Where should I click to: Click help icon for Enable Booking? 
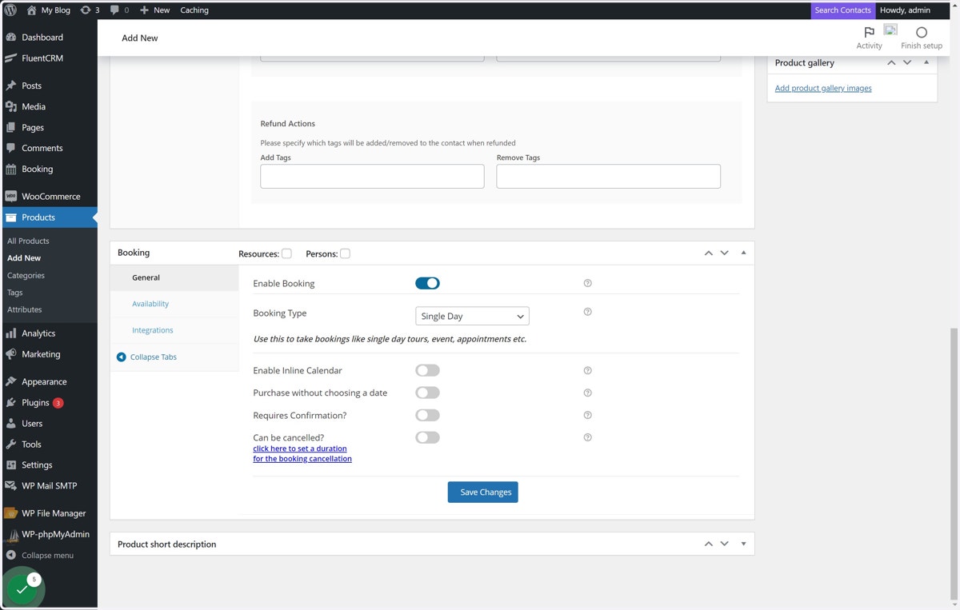click(x=587, y=283)
